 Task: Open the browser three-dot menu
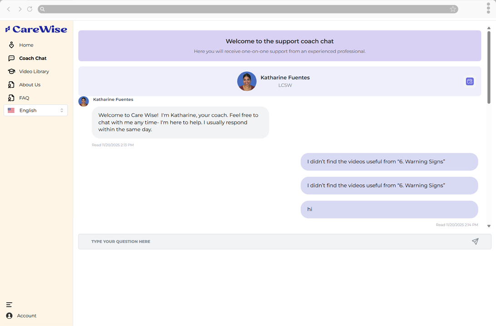[488, 8]
